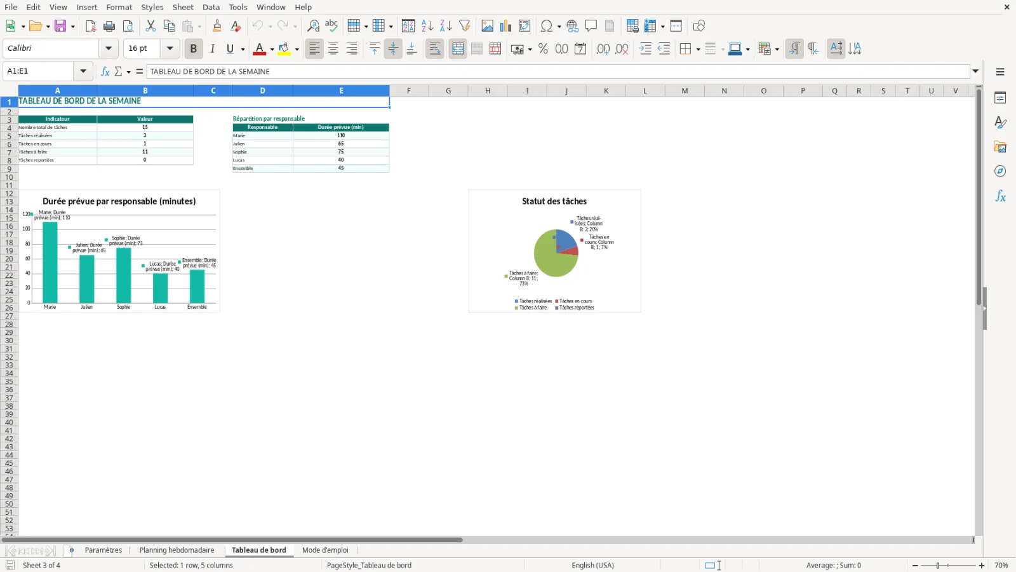Toggle Italic formatting
1016x572 pixels.
[x=213, y=49]
